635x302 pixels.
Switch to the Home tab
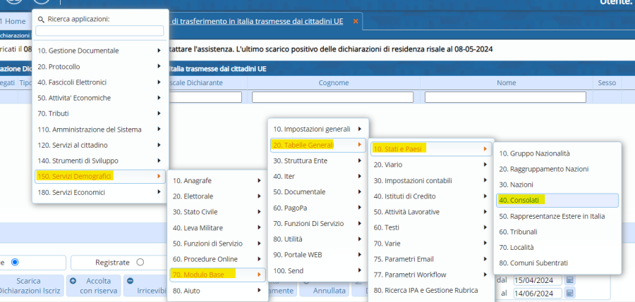(15, 21)
